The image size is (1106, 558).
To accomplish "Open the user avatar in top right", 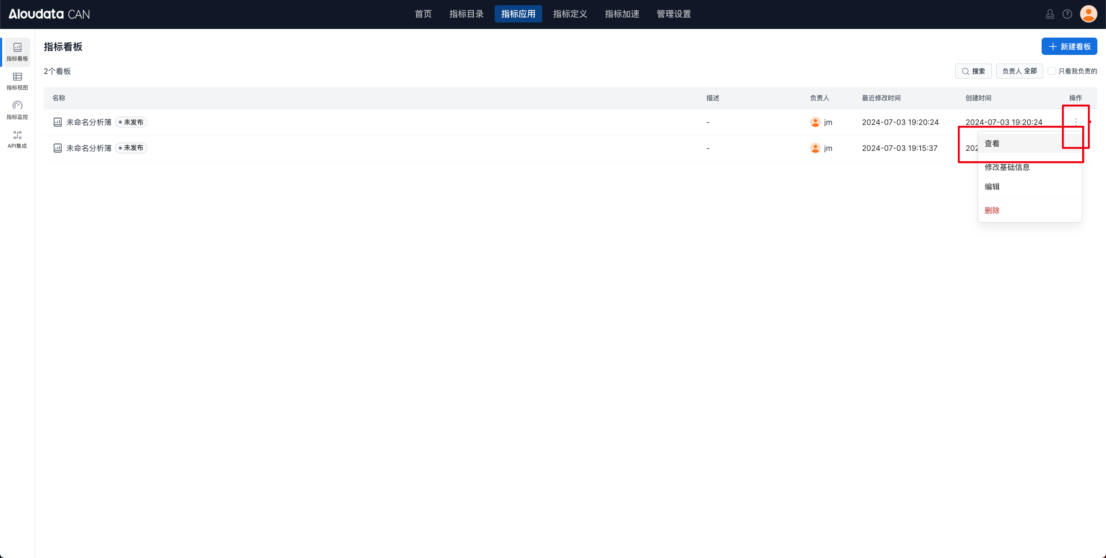I will tap(1088, 14).
